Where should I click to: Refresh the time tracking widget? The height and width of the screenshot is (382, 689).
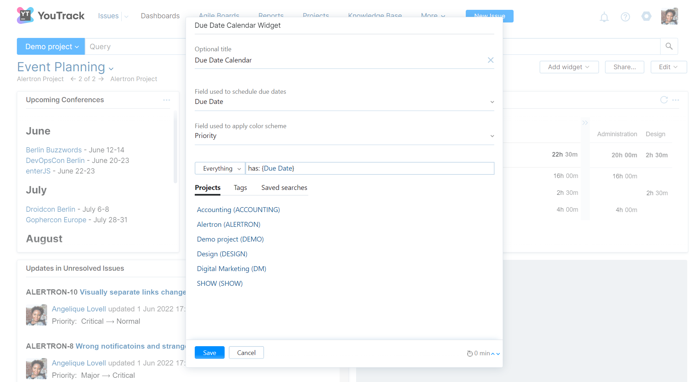[664, 100]
